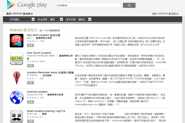Click the Location Reminder Alarm description text
Viewport: 185px width, 123px height.
tap(120, 80)
